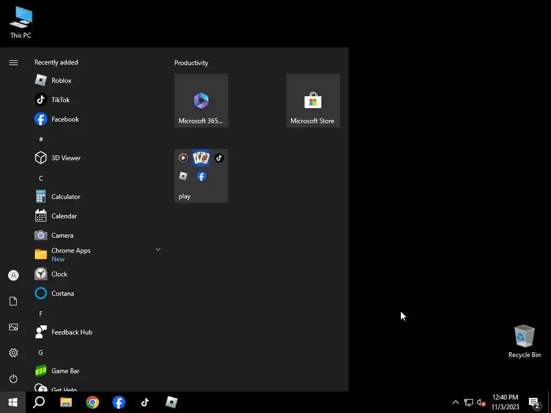Click the Windows Start button
The image size is (551, 413).
pos(13,402)
